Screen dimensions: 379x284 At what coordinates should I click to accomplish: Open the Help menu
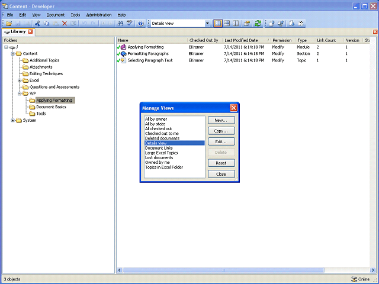(x=121, y=15)
